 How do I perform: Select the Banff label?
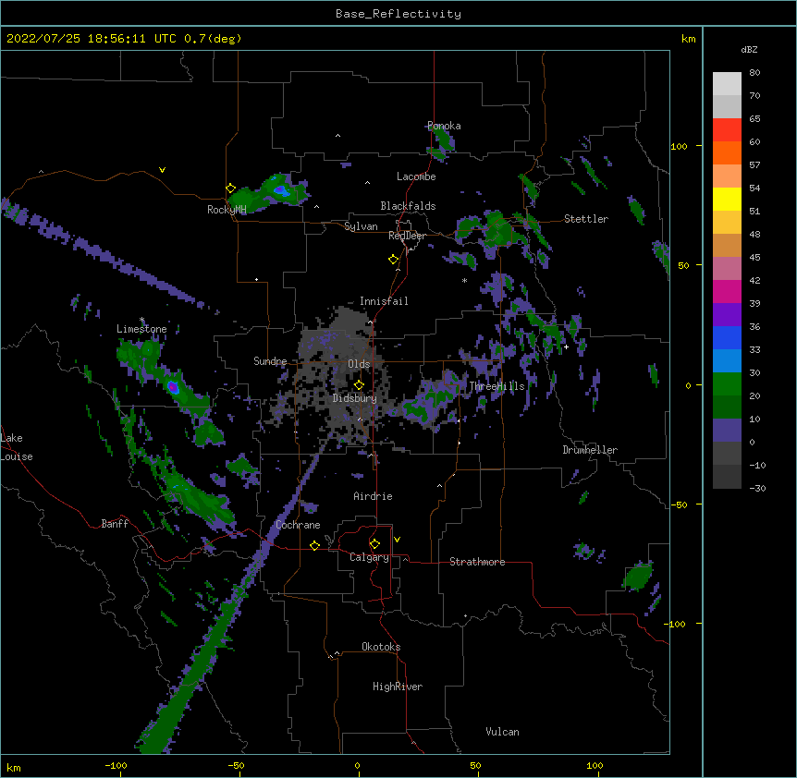[115, 524]
